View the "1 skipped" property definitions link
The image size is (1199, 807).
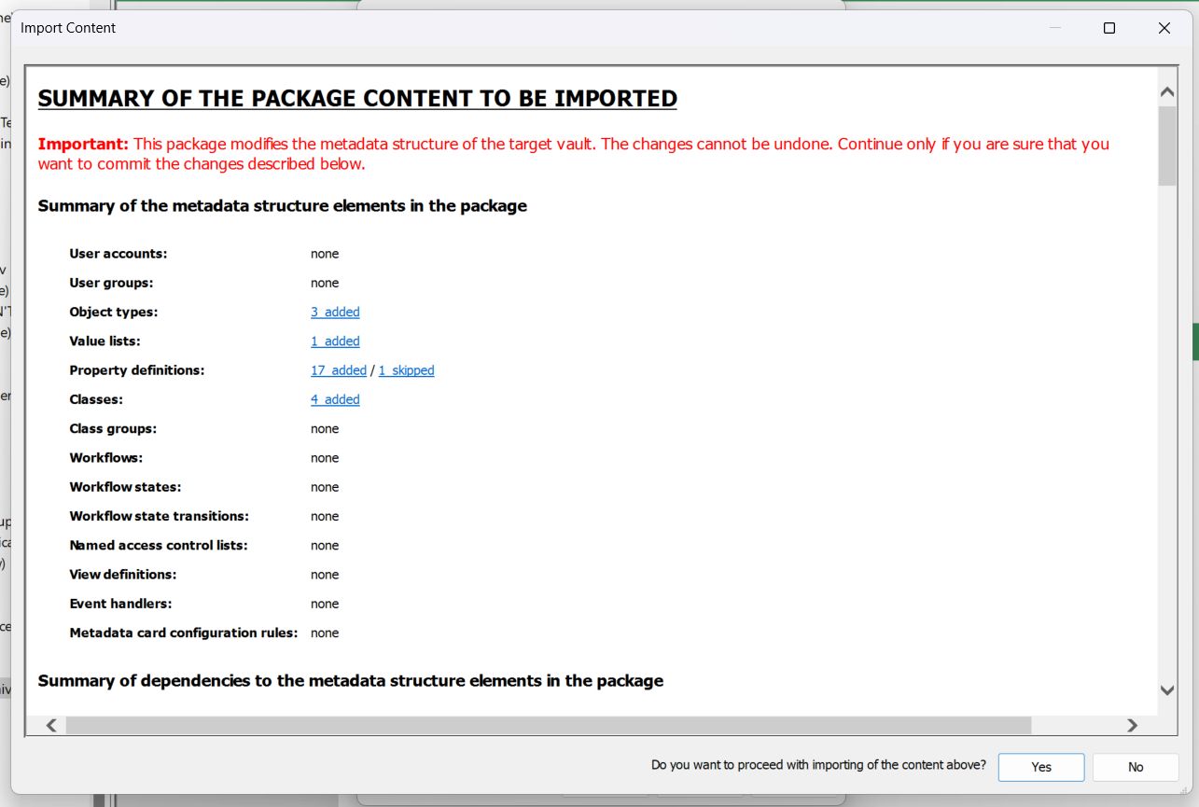(x=406, y=370)
